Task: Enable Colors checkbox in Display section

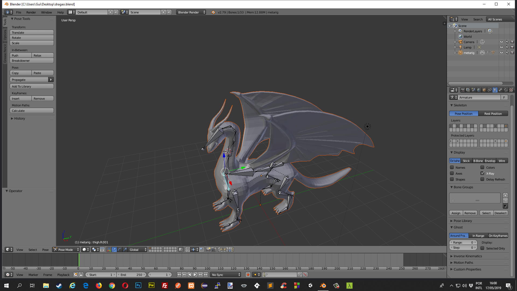Action: click(x=482, y=167)
